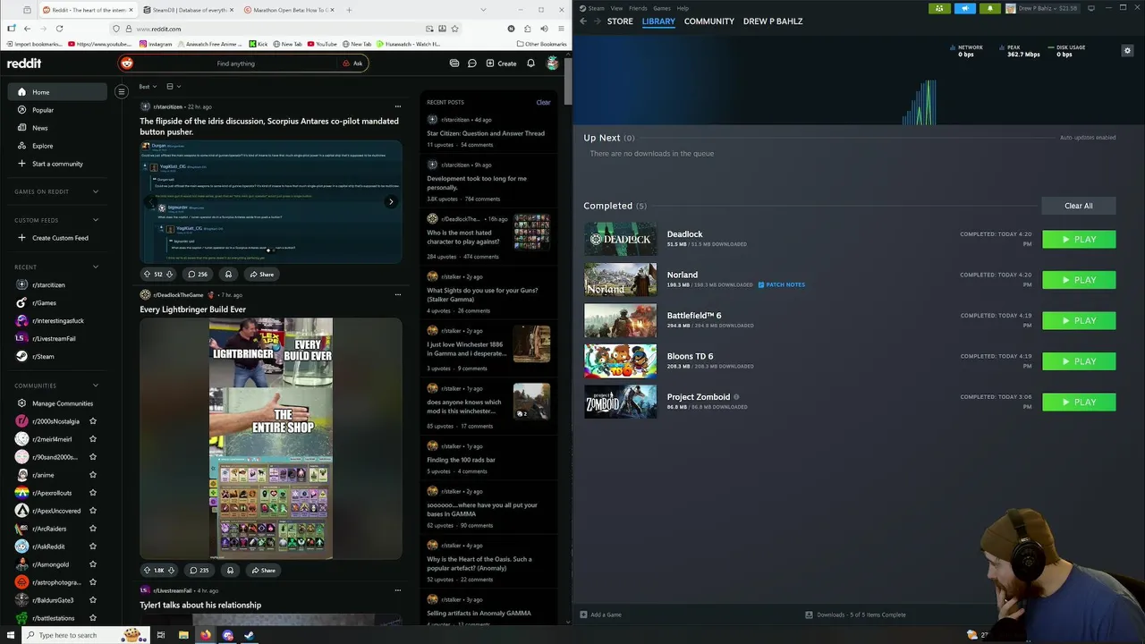Viewport: 1145px width, 644px height.
Task: Focus Reddit Find anything search box
Action: 235,64
